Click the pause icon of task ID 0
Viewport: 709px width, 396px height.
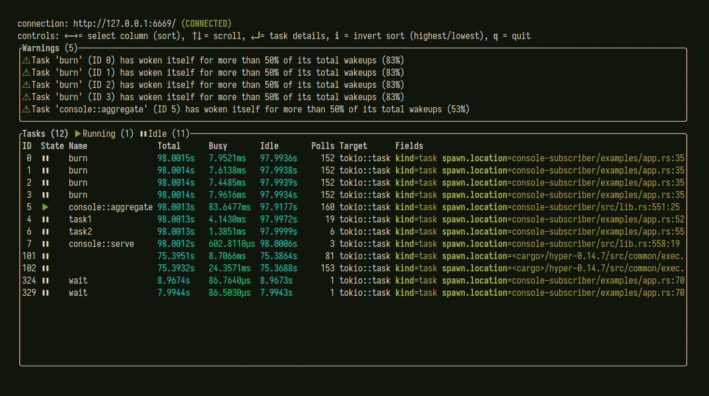coord(45,158)
